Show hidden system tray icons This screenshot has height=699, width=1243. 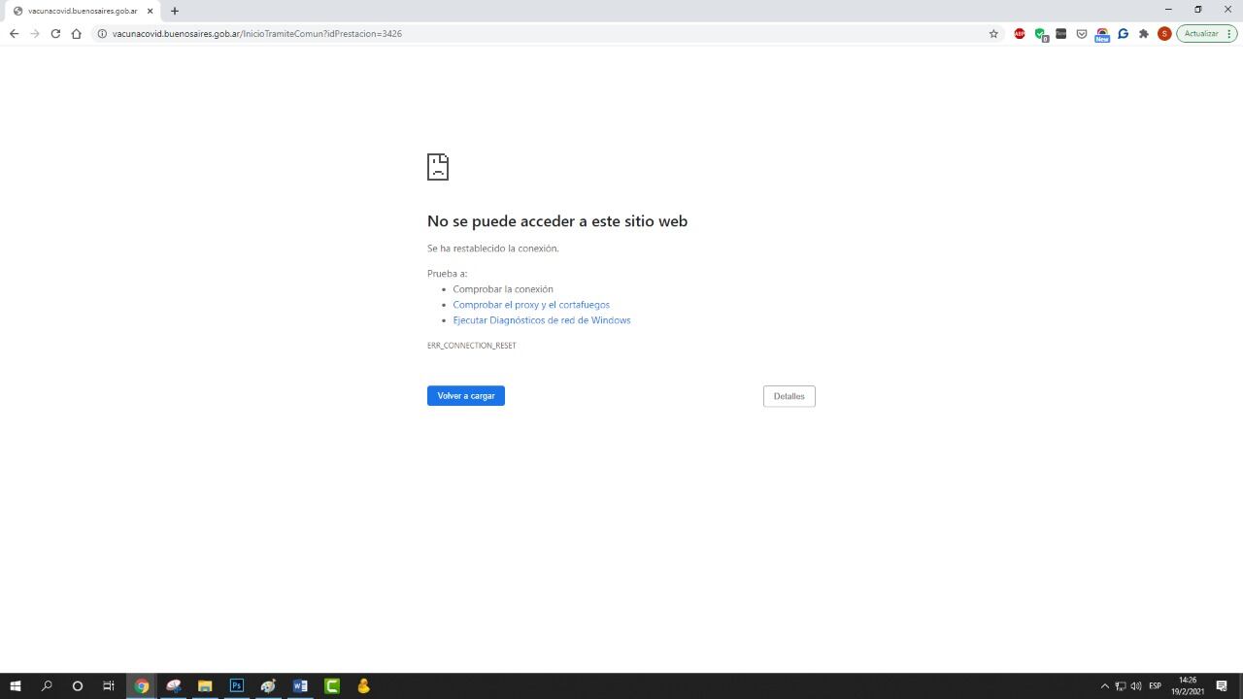coord(1104,686)
